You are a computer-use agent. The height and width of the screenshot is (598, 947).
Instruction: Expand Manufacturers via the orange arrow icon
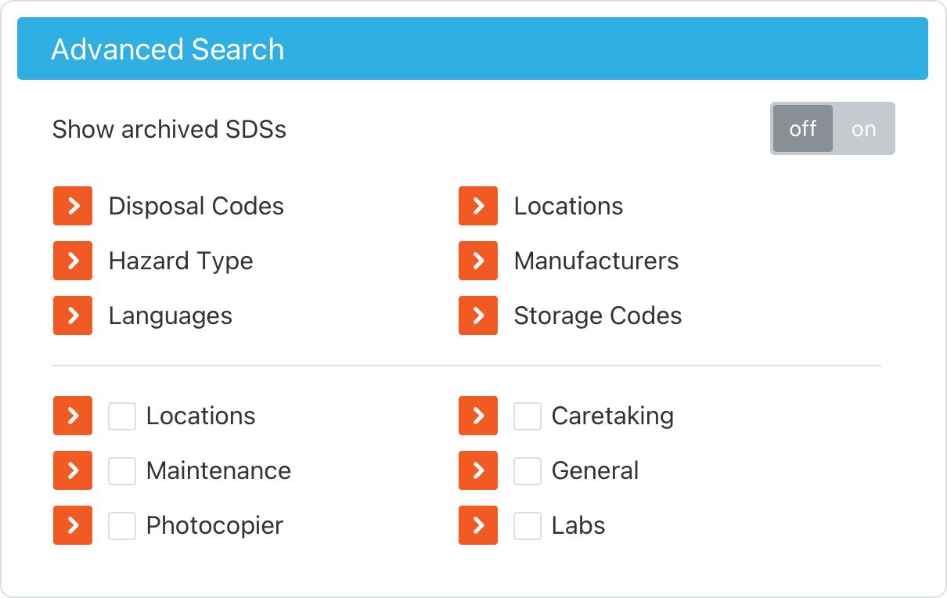tap(478, 261)
